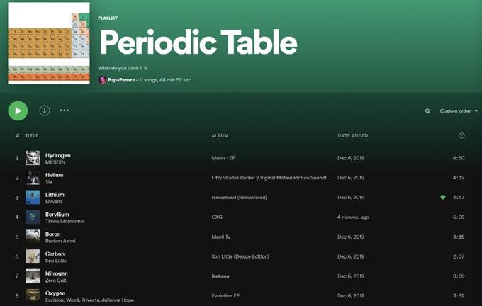Select the Carbon track title

(55, 254)
